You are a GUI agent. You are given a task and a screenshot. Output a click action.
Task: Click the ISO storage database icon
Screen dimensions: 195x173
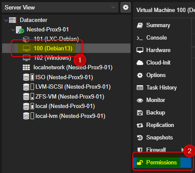click(x=26, y=77)
